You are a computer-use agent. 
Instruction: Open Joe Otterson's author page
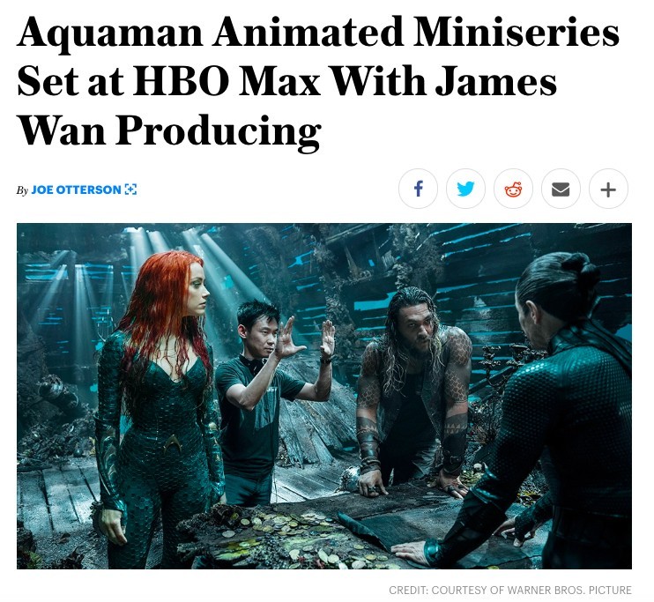[77, 190]
